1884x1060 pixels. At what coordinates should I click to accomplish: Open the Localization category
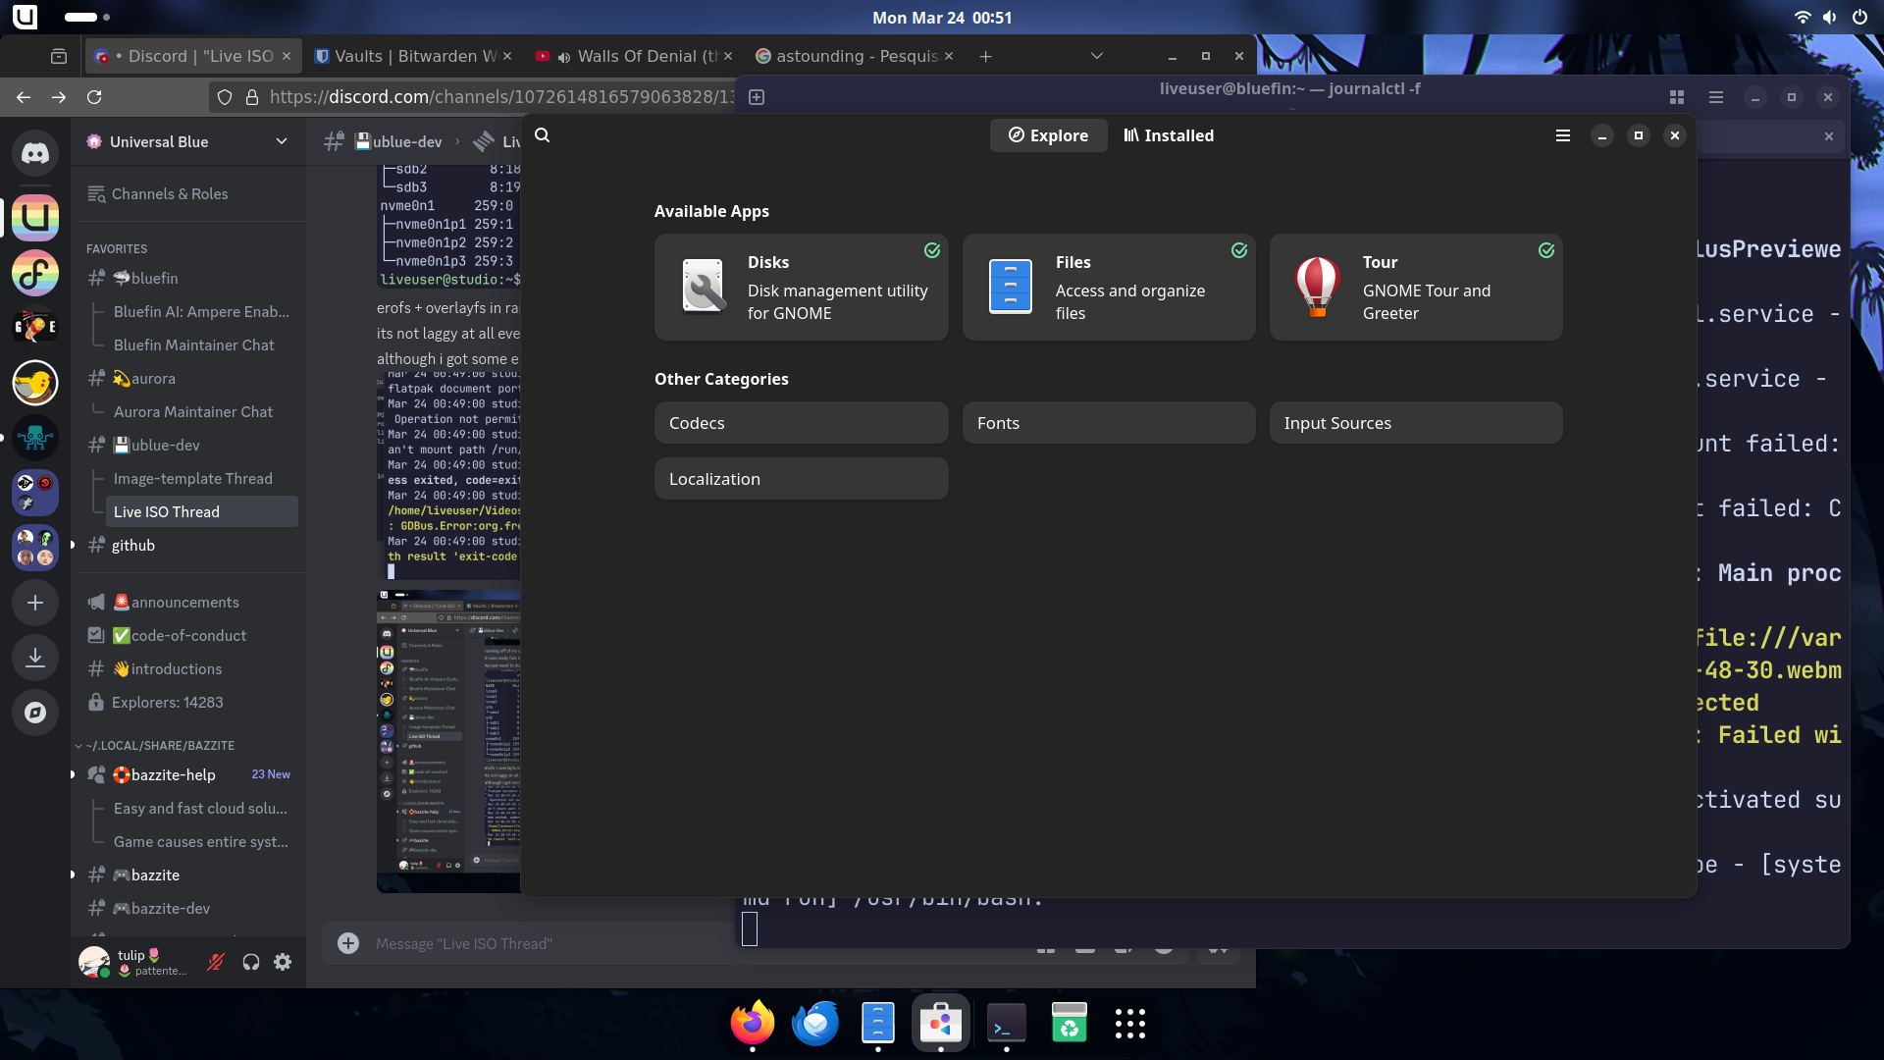(801, 479)
